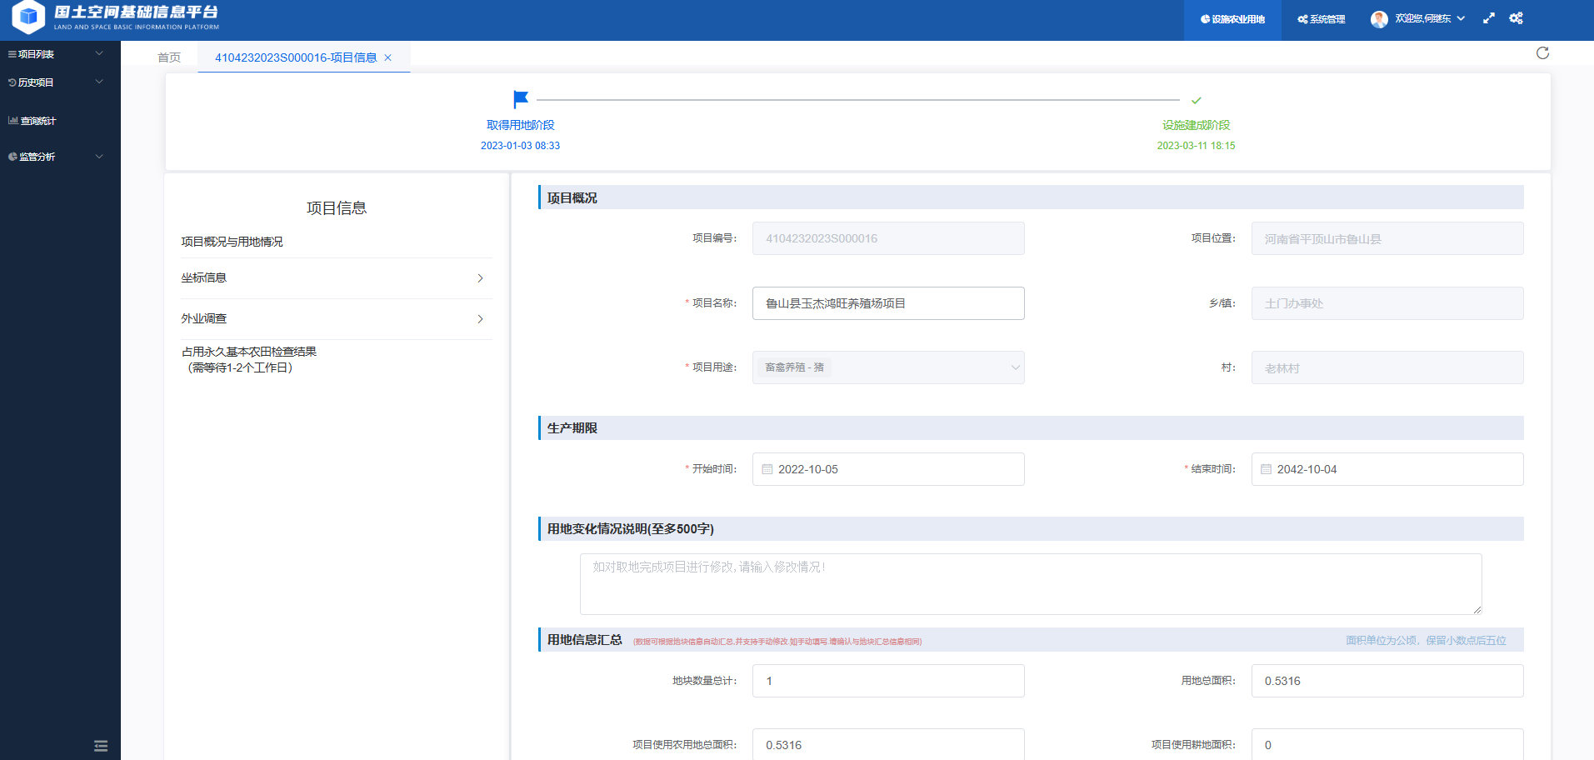Screen dimensions: 1594x760
Task: Click the 查询统计 bar chart icon
Action: (x=12, y=121)
